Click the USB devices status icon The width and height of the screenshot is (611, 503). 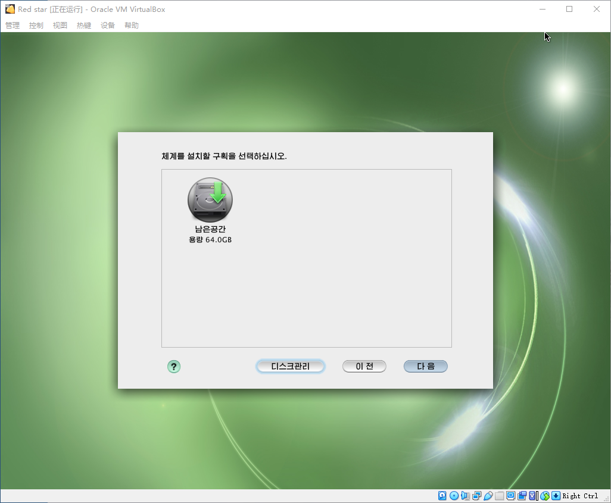pyautogui.click(x=488, y=496)
